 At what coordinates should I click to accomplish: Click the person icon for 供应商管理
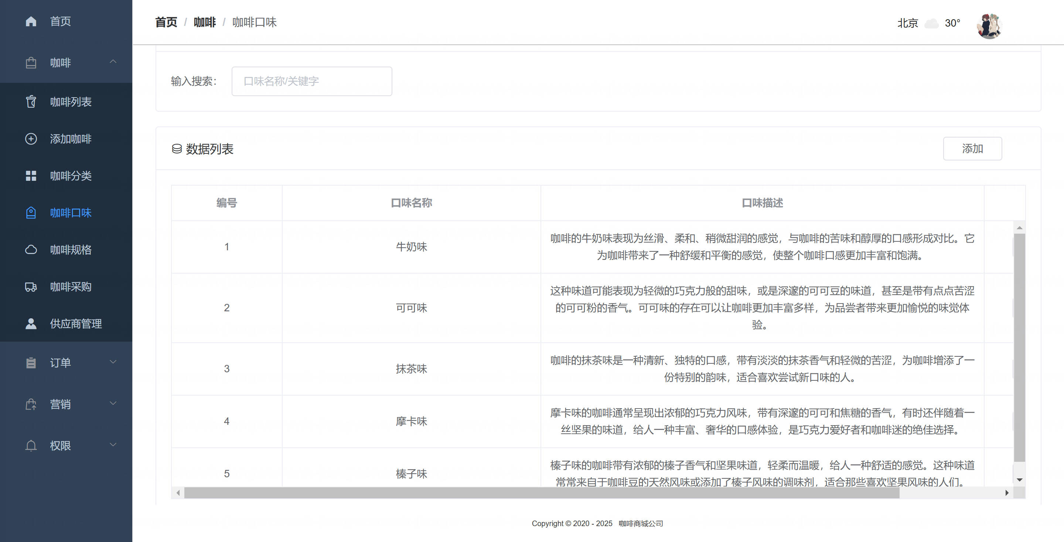31,324
